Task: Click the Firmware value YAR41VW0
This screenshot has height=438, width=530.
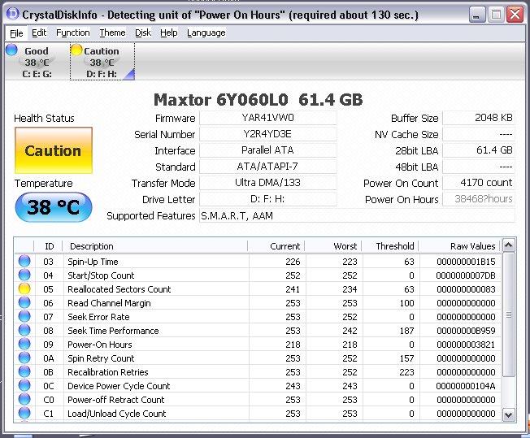Action: click(267, 118)
